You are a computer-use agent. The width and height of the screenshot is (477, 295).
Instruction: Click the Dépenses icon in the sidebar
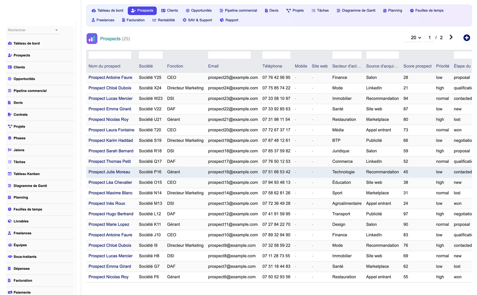10,268
